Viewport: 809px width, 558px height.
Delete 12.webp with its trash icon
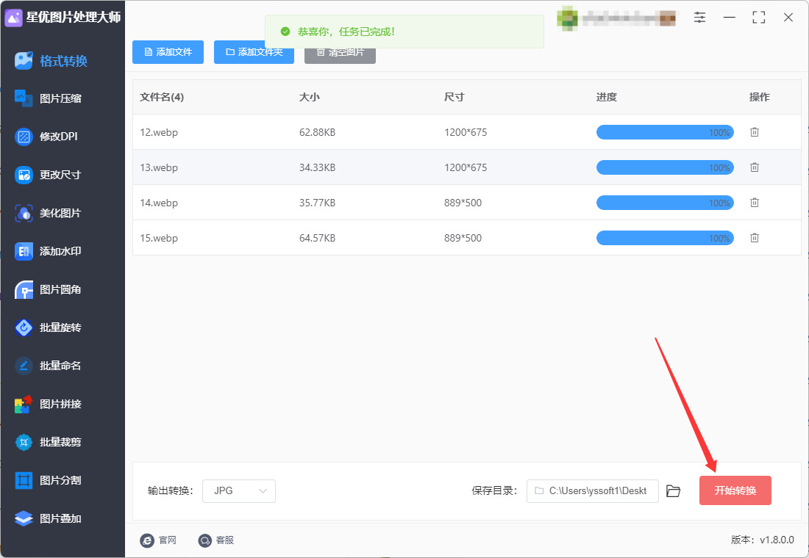tap(755, 132)
